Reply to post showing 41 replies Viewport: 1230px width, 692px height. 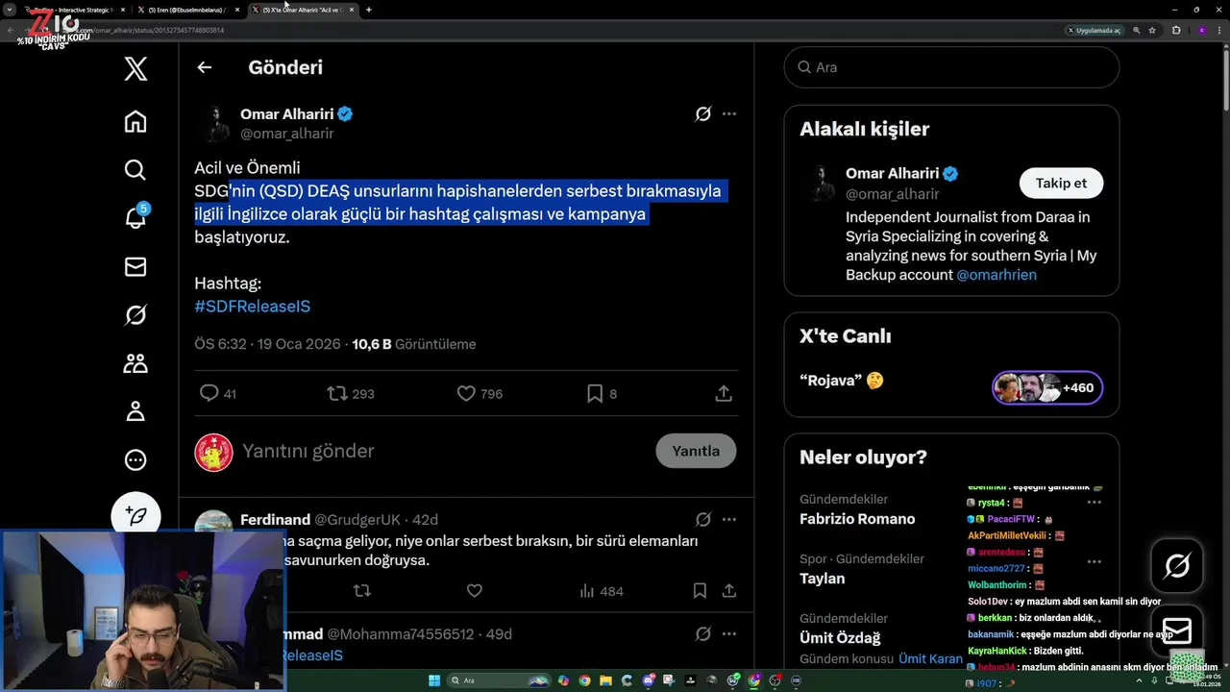tap(217, 393)
